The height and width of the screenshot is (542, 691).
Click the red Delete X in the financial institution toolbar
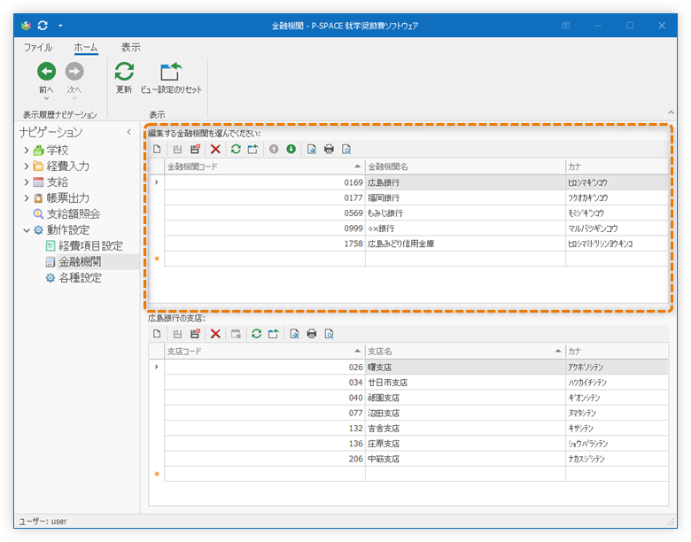(x=215, y=150)
